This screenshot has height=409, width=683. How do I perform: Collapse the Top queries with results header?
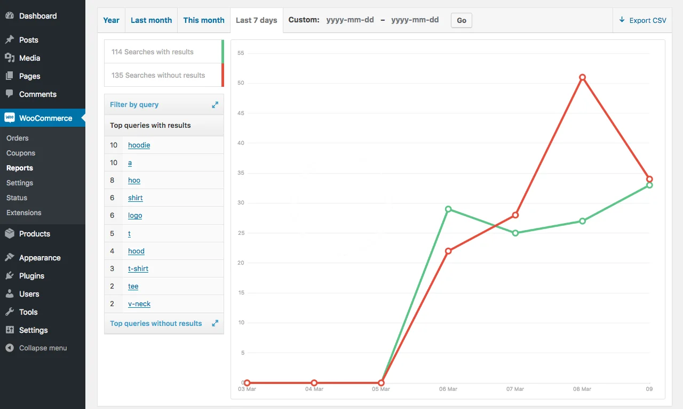[163, 125]
